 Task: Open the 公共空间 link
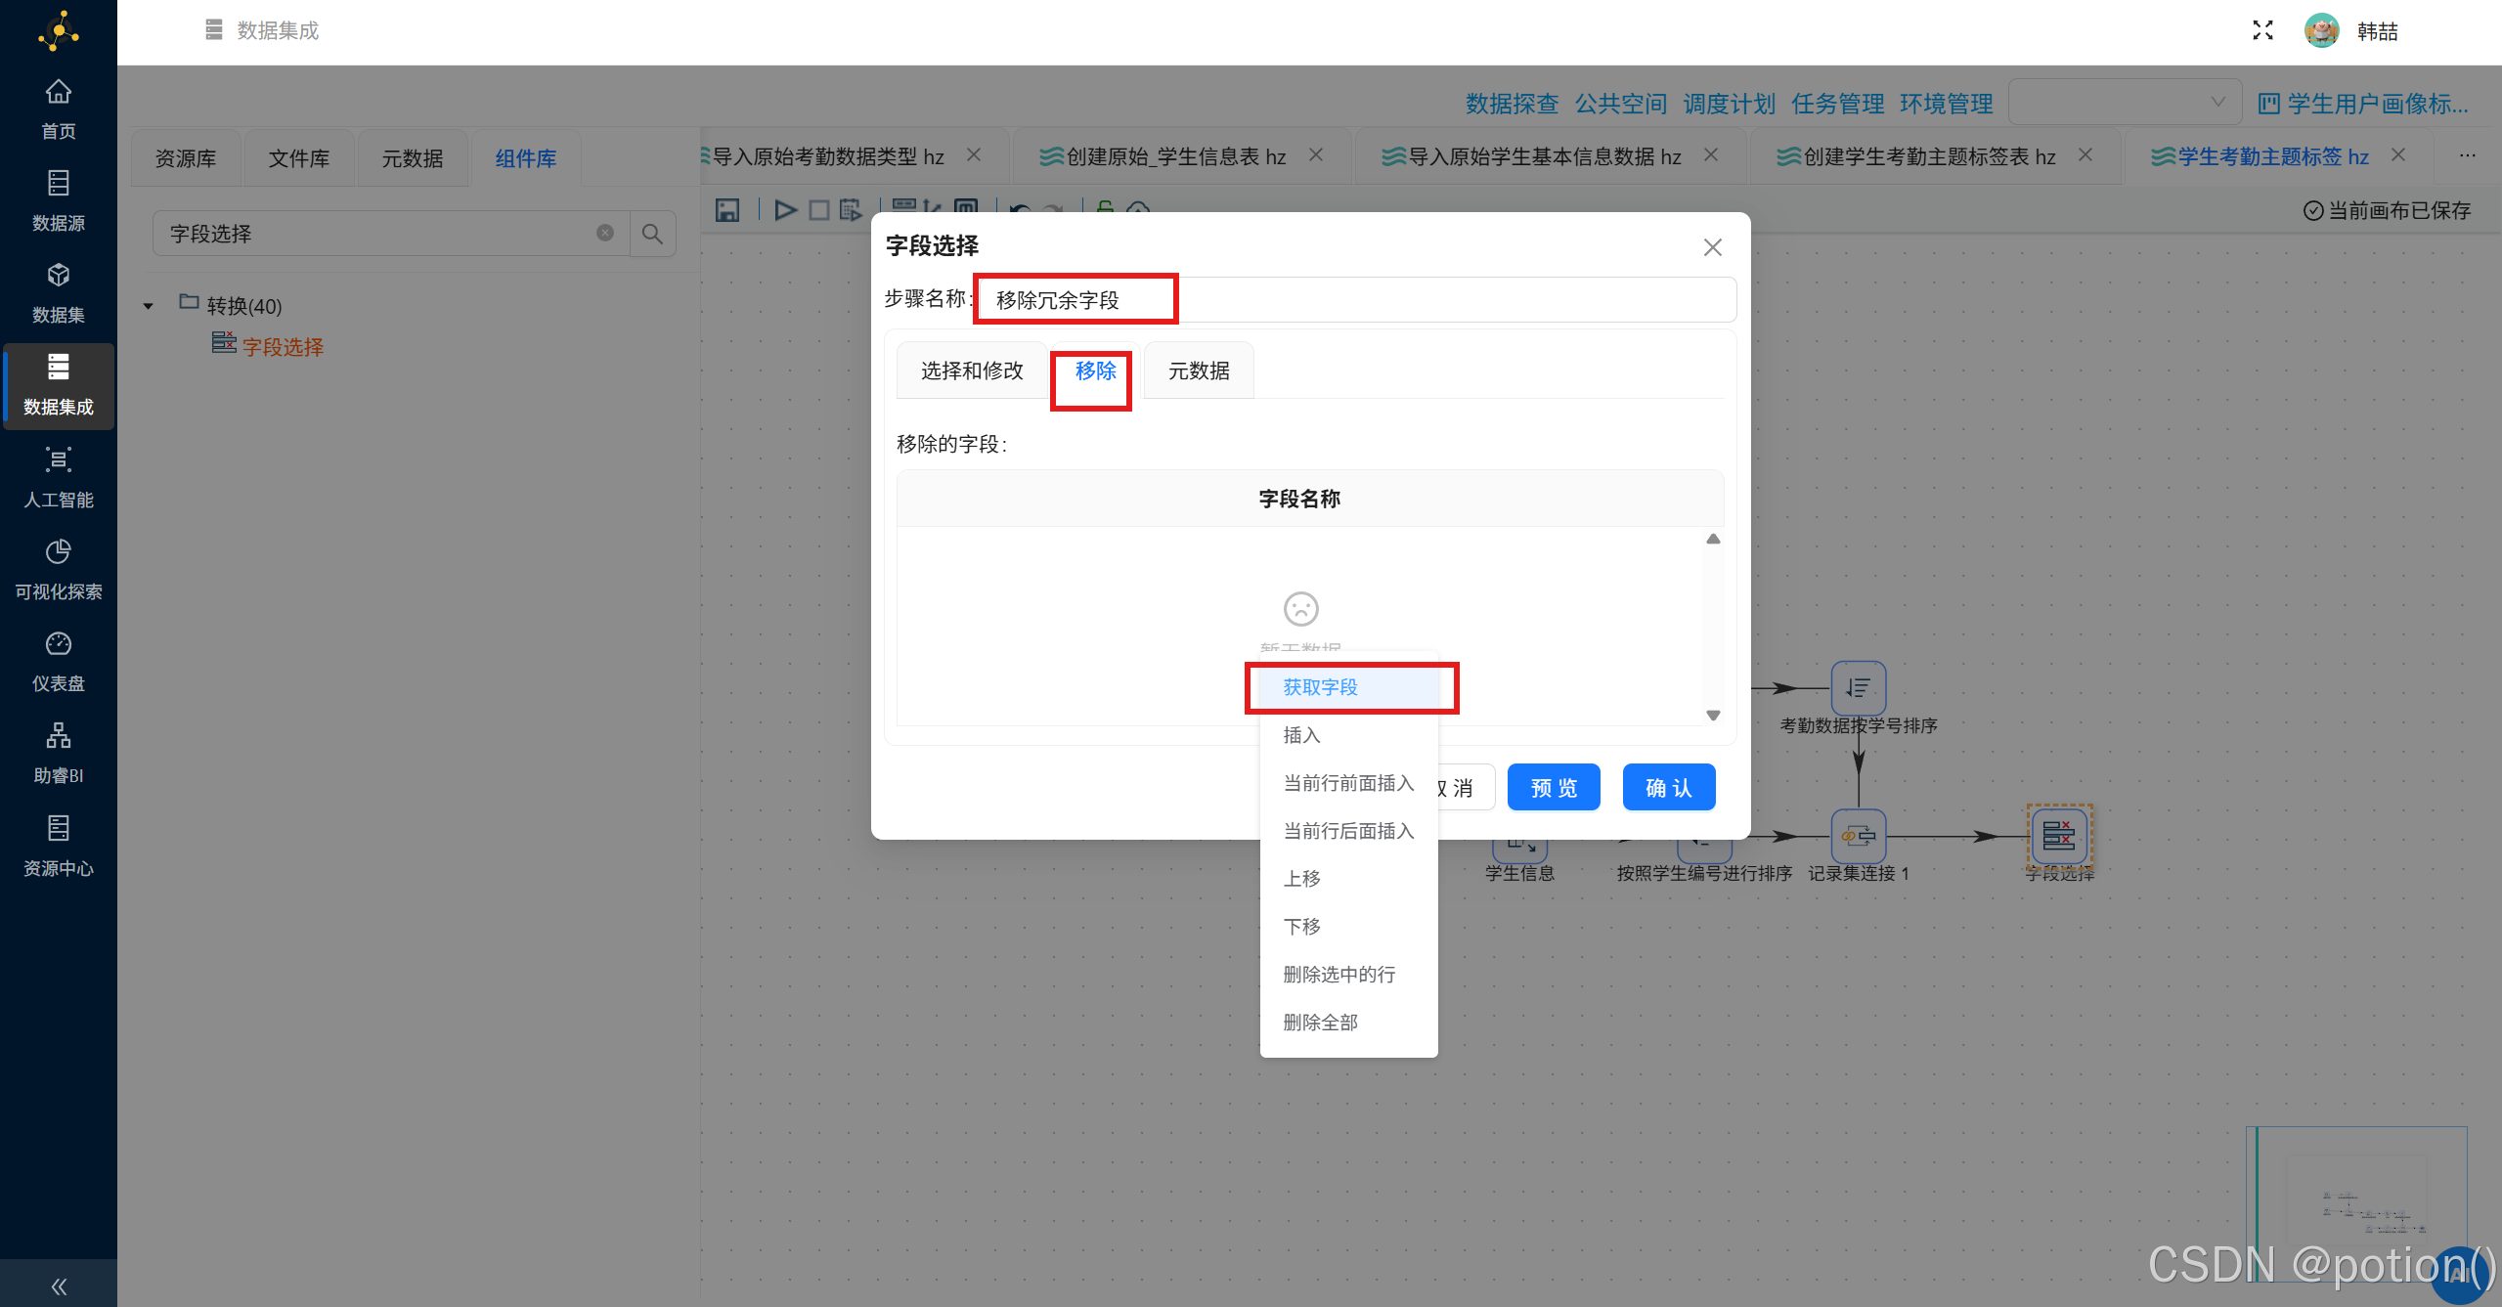pos(1620,104)
